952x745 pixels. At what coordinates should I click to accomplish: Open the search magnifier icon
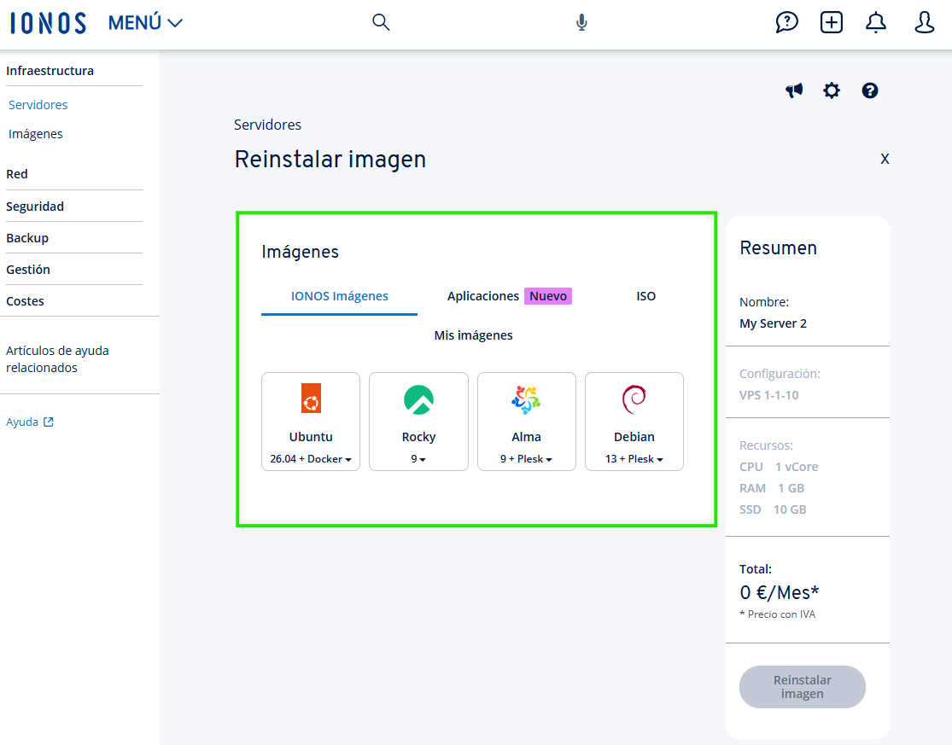pyautogui.click(x=381, y=22)
